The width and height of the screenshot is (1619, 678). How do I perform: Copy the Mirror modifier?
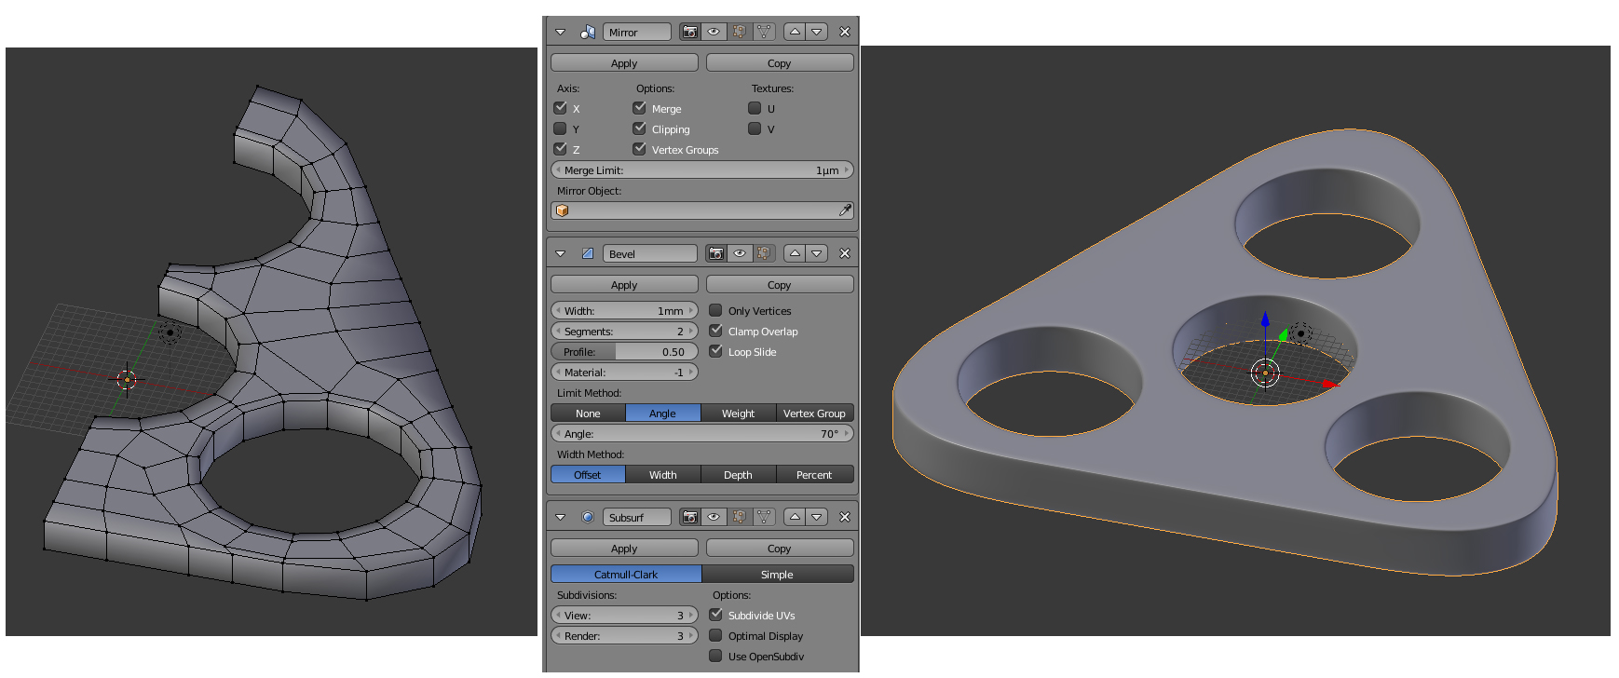(780, 63)
